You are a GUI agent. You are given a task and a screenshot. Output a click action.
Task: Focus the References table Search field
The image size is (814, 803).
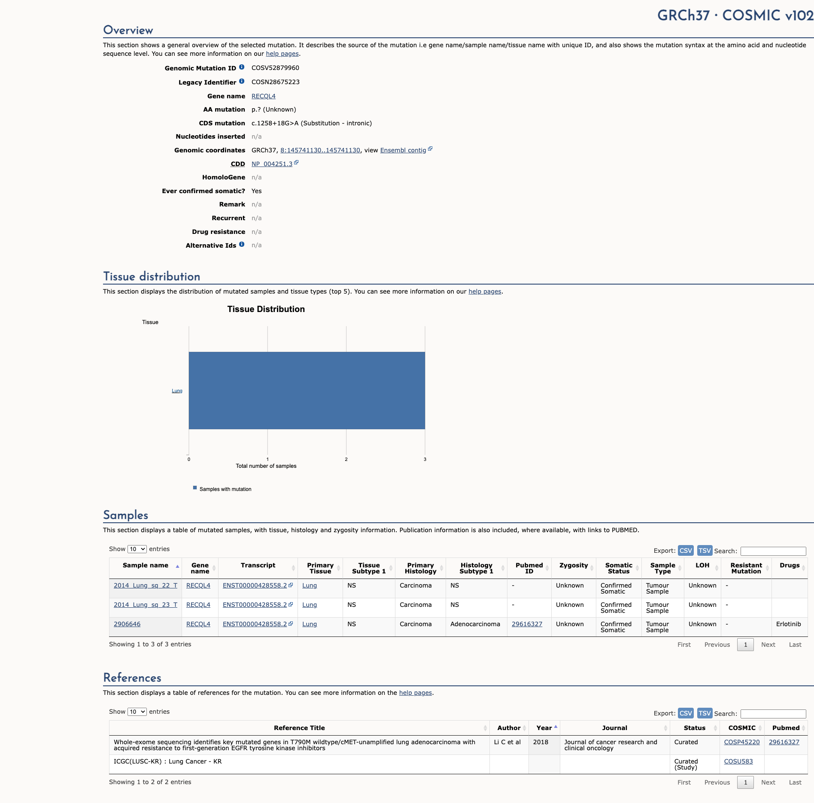pyautogui.click(x=773, y=714)
